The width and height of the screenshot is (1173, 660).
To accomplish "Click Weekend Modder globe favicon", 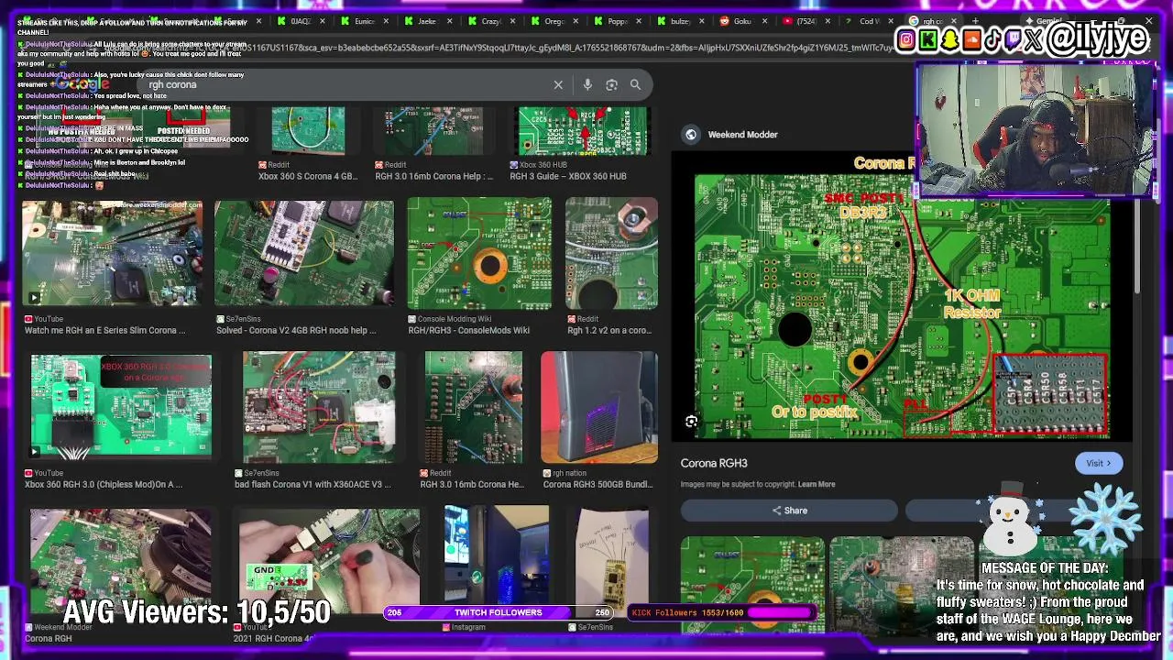I will coord(691,135).
